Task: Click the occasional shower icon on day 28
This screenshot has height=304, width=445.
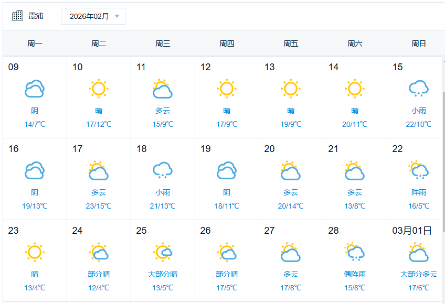Action: point(355,253)
